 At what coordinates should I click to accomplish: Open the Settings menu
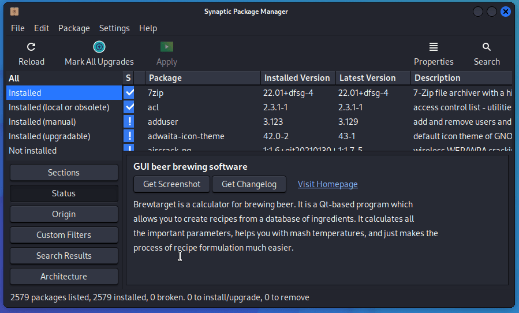click(x=114, y=28)
